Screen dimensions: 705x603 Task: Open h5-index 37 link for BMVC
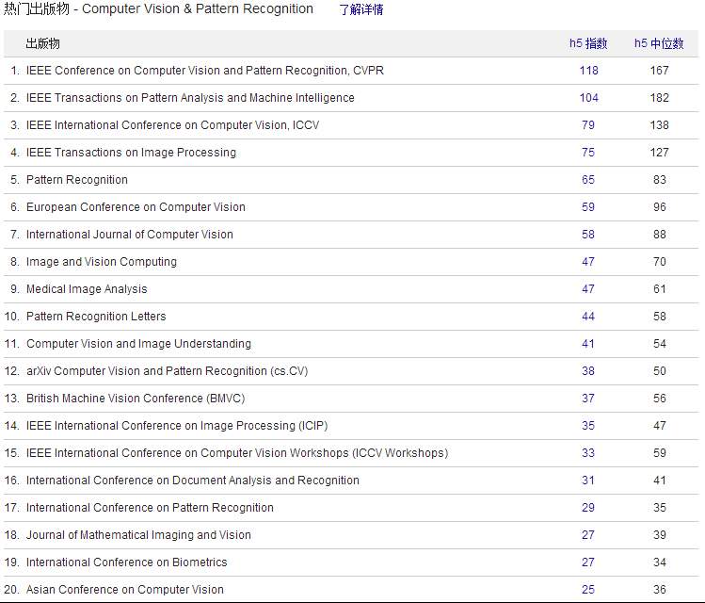[588, 399]
